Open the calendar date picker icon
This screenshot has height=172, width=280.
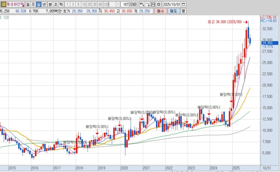(x=183, y=5)
